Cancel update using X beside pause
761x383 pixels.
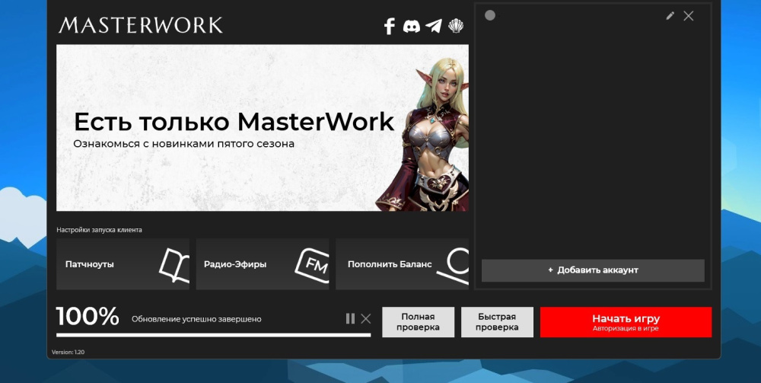pos(366,318)
